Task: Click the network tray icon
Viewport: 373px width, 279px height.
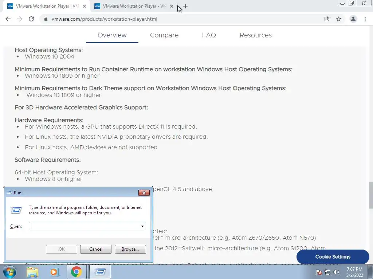Action: [x=327, y=272]
